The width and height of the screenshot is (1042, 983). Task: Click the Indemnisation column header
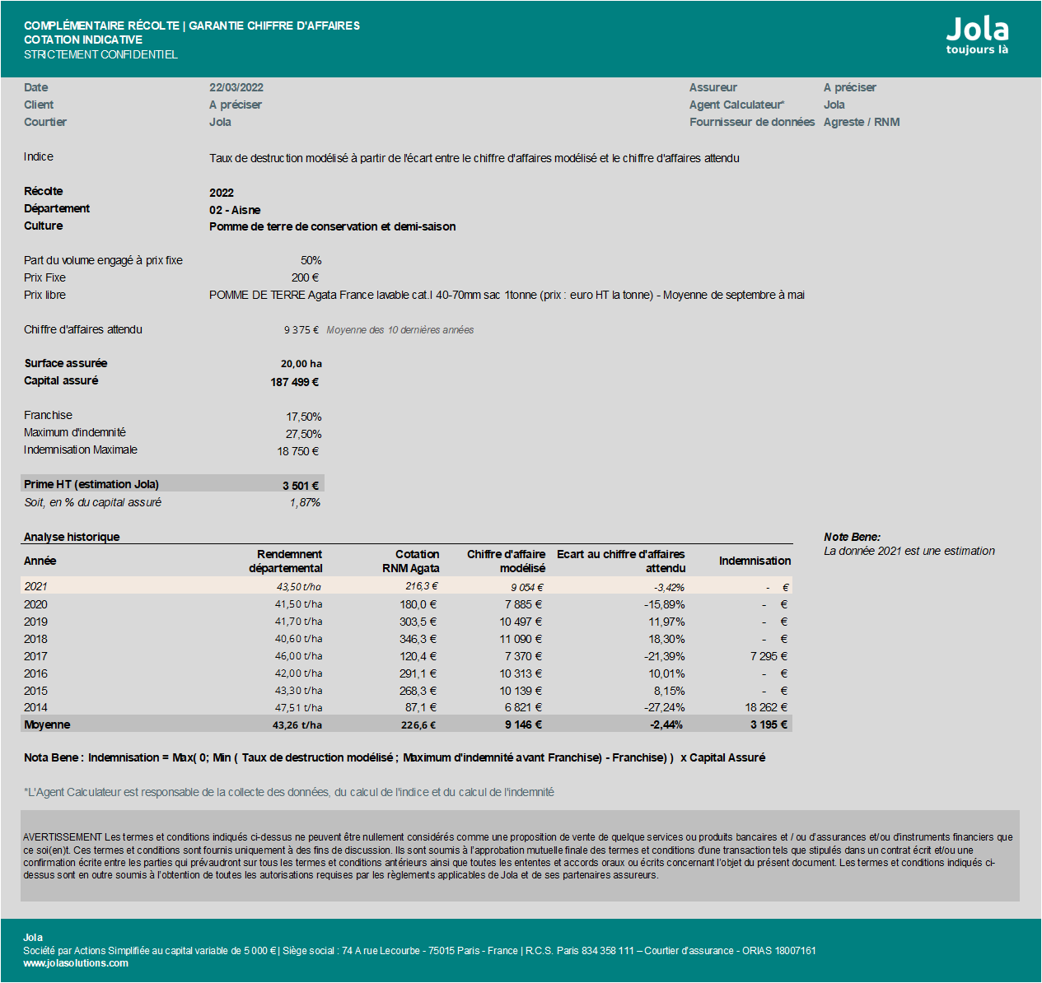click(x=755, y=561)
